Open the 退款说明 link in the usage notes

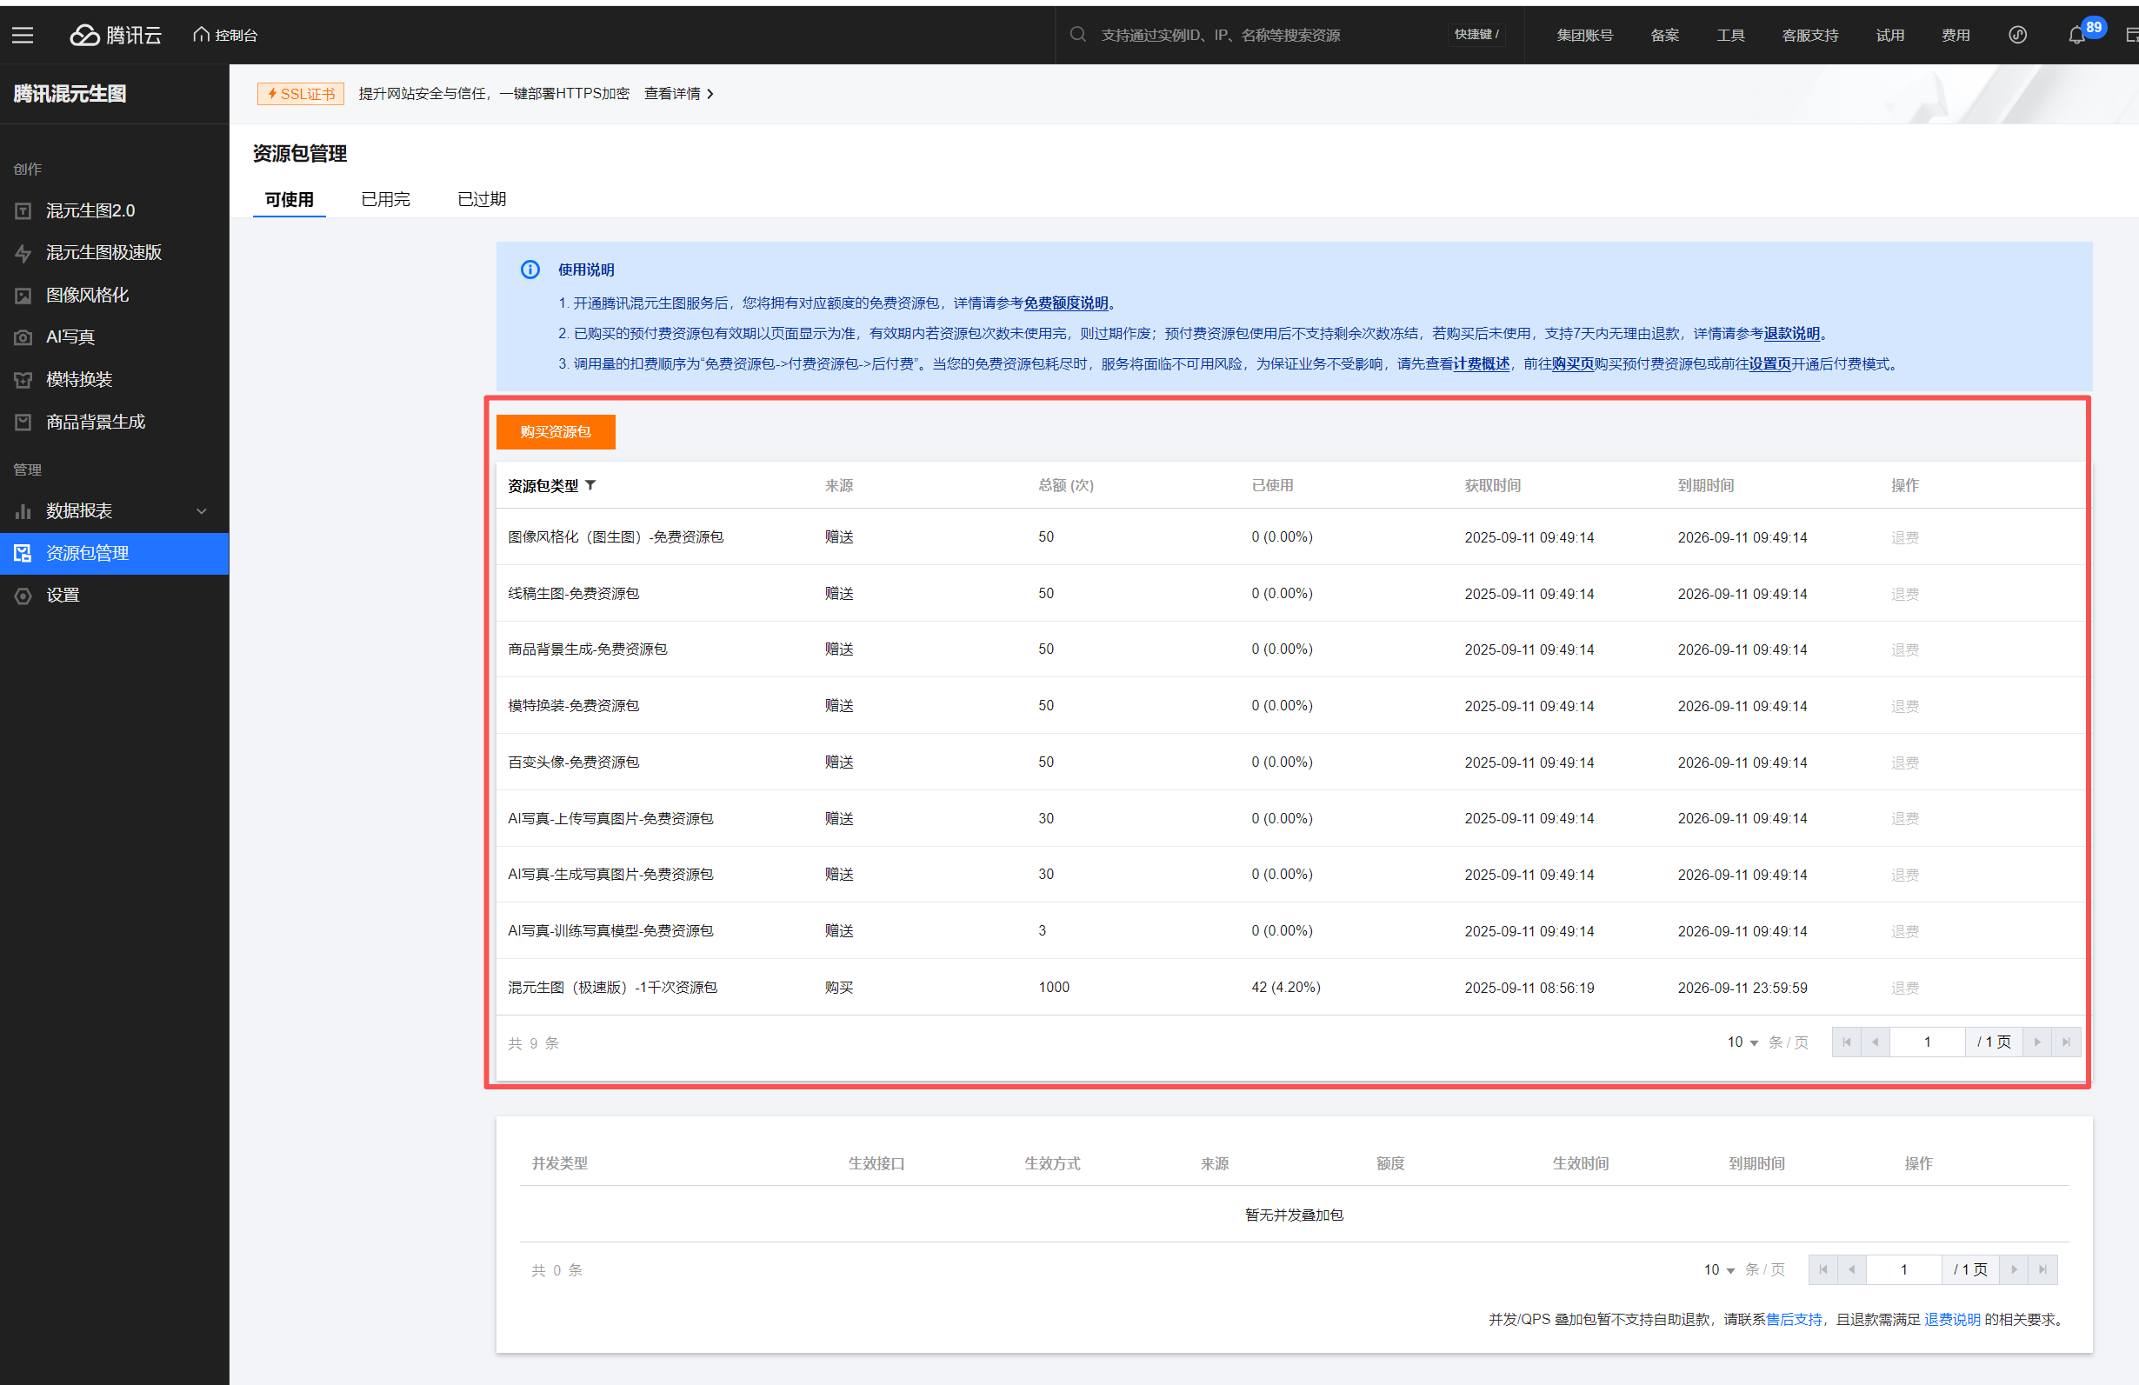(1791, 335)
